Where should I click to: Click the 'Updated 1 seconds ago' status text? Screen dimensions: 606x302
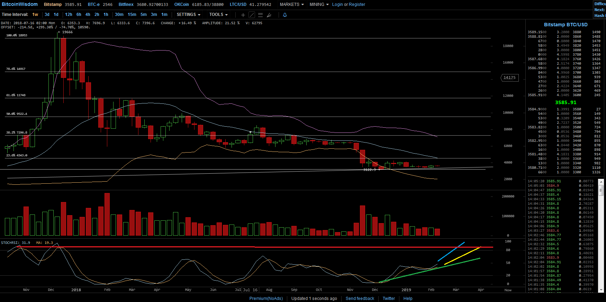click(x=314, y=299)
